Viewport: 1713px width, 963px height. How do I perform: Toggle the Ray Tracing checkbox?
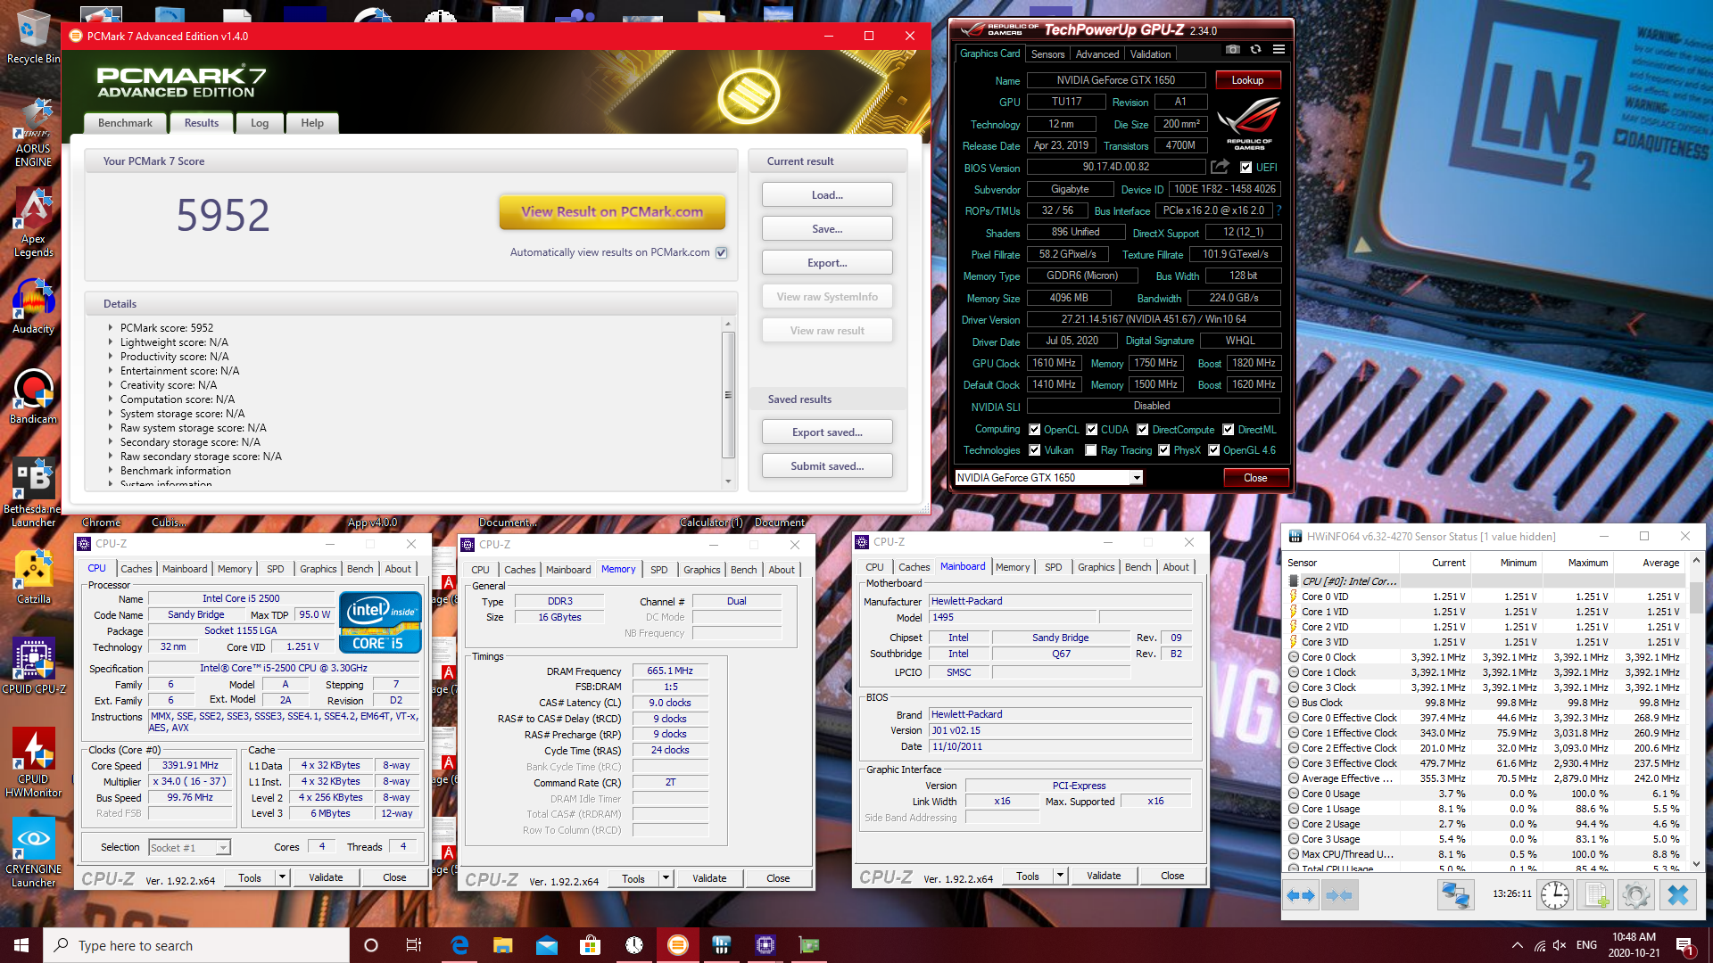(1090, 450)
